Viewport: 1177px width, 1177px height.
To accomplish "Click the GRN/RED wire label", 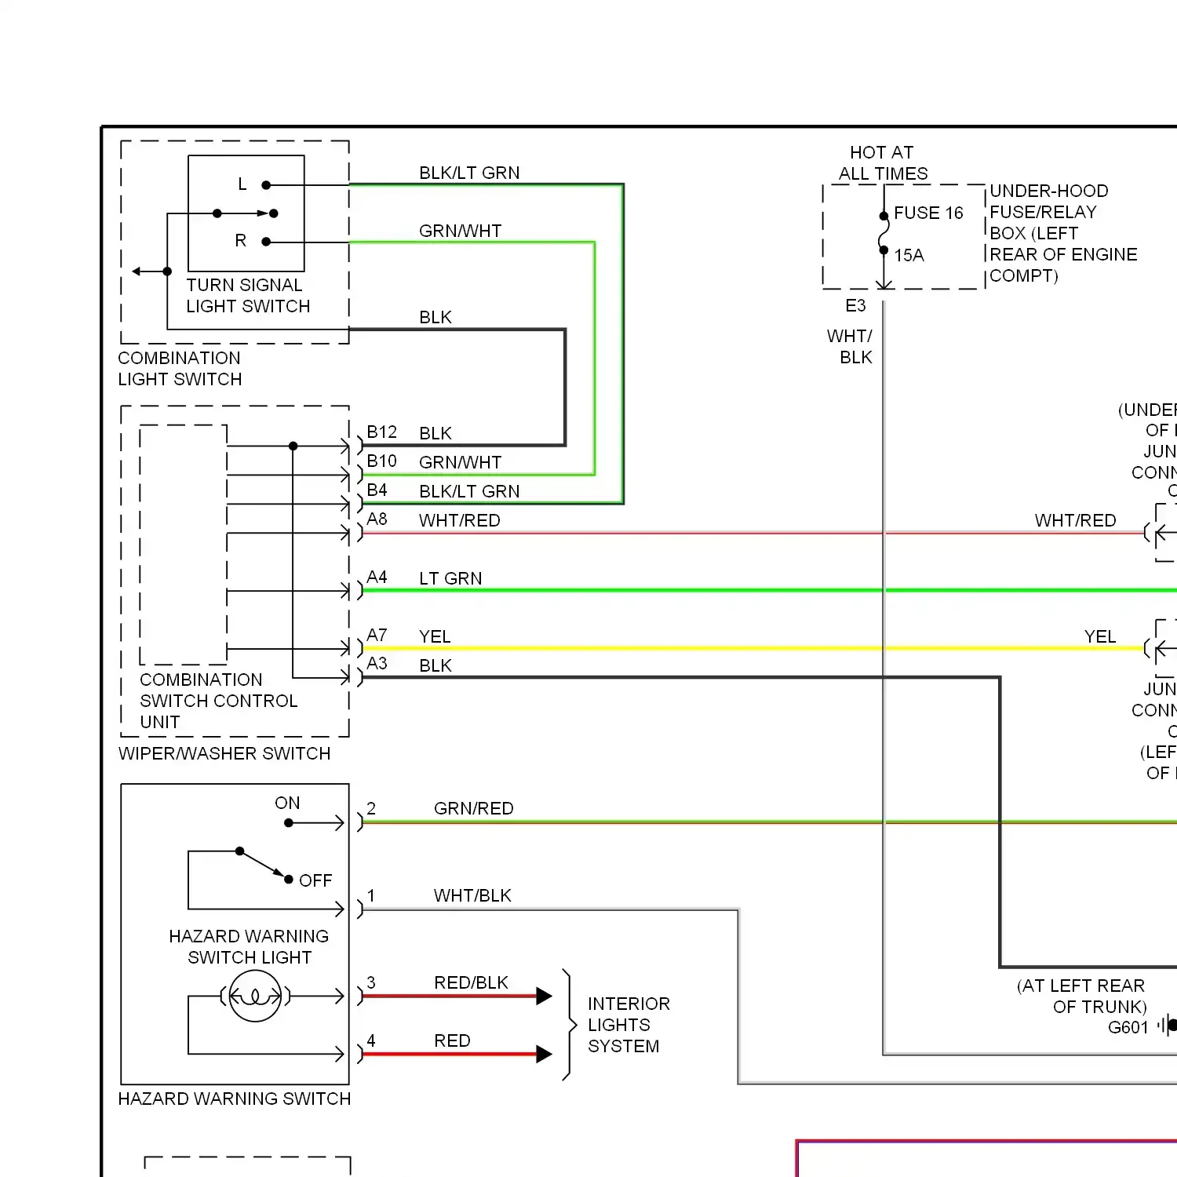I will click(474, 808).
